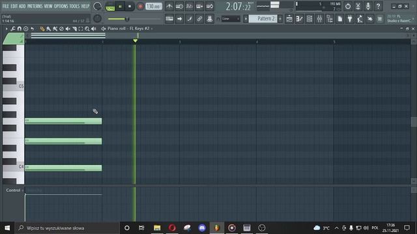This screenshot has width=417, height=234.
Task: Open the PATTERNS menu
Action: 35,6
